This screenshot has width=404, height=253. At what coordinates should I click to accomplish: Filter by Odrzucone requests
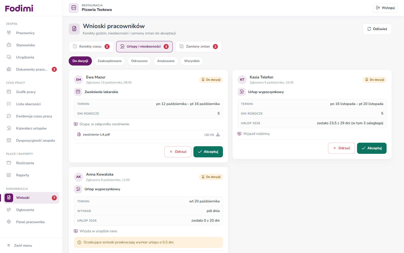pyautogui.click(x=139, y=61)
